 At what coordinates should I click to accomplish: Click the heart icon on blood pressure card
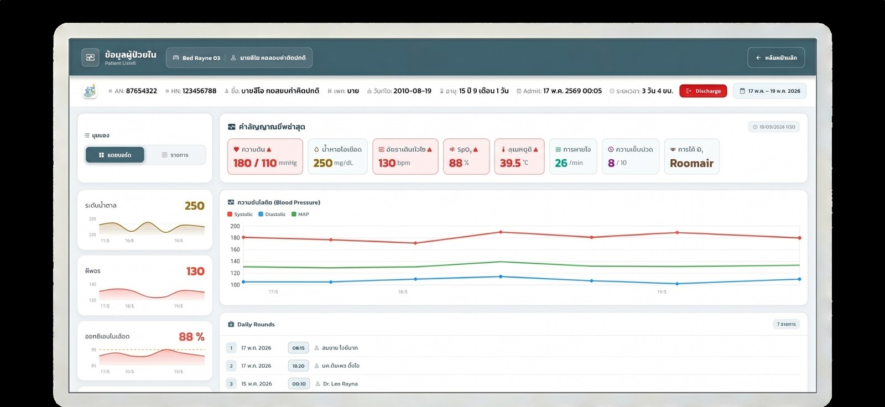[236, 149]
